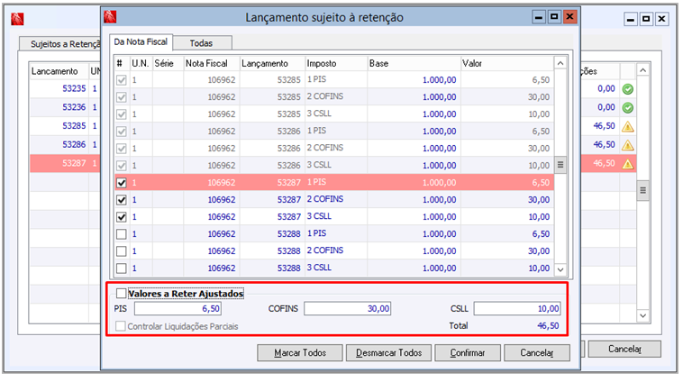Enable Valores a Reter Ajustados checkbox
This screenshot has height=382, width=692.
click(121, 293)
